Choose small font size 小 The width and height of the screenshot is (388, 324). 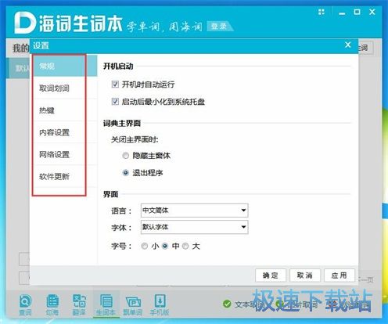pyautogui.click(x=145, y=246)
